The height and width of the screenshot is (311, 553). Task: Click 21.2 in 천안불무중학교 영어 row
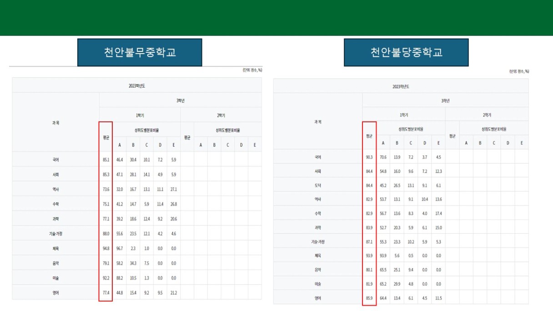tap(173, 293)
